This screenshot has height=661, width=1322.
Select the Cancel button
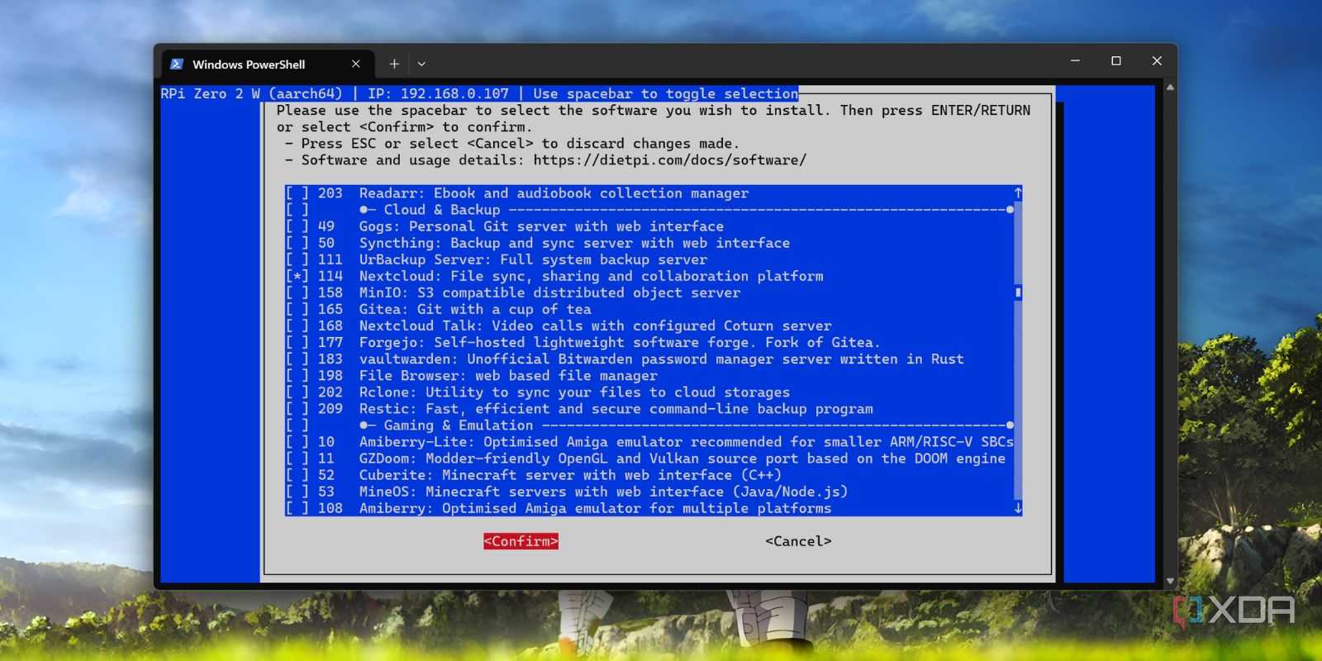(798, 541)
